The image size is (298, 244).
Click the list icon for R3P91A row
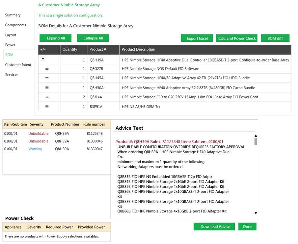coord(46,107)
